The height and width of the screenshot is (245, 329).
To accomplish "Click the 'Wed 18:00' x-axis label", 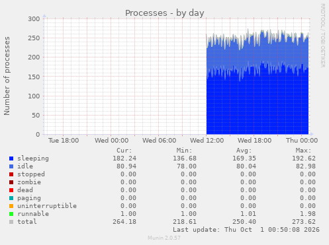I will click(x=255, y=141).
